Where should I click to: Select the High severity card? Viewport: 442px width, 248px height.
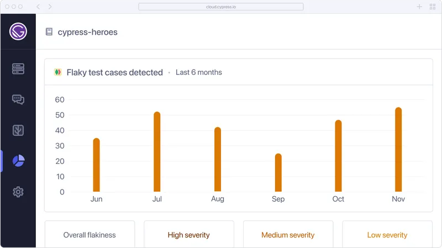click(x=189, y=234)
